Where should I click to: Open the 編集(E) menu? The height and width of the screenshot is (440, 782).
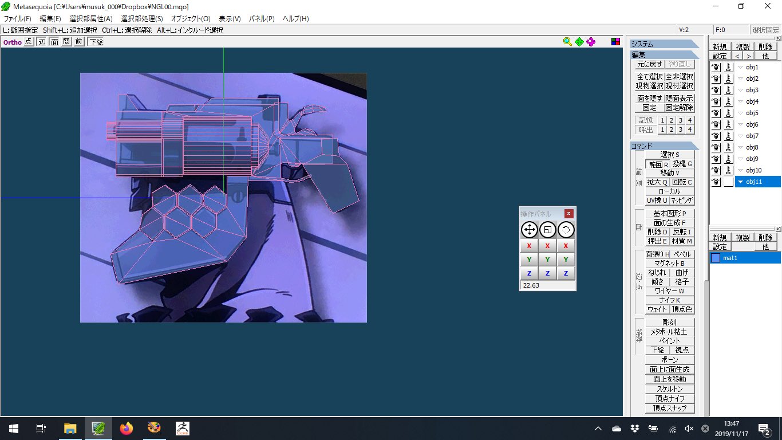(50, 18)
